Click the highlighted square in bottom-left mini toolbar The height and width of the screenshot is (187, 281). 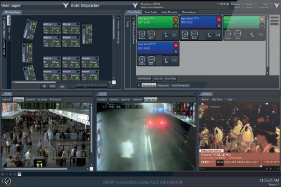[x=19, y=174]
